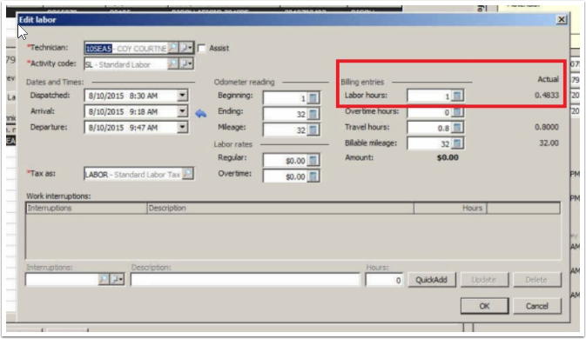Open calculator icon for Billable mileage
This screenshot has height=339, width=586.
point(457,143)
